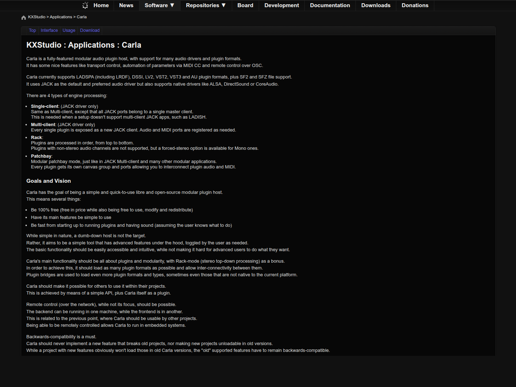
Task: Click the bullet starting "Be 100% free"
Action: 112,210
